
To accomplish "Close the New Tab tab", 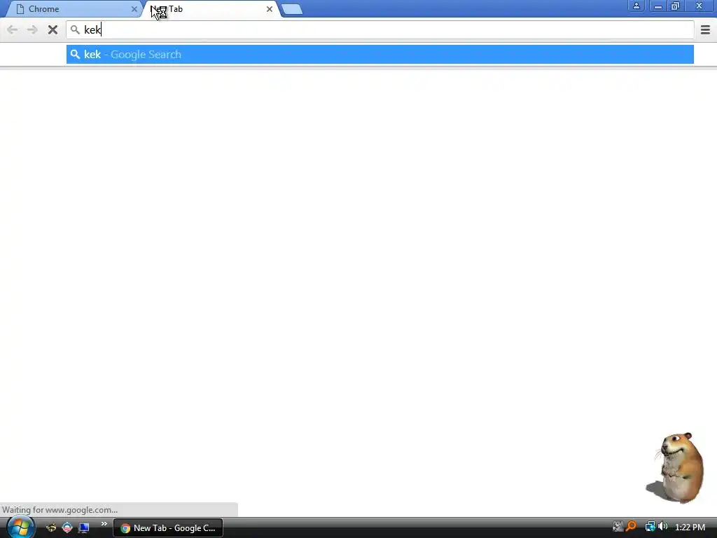I will (x=270, y=9).
